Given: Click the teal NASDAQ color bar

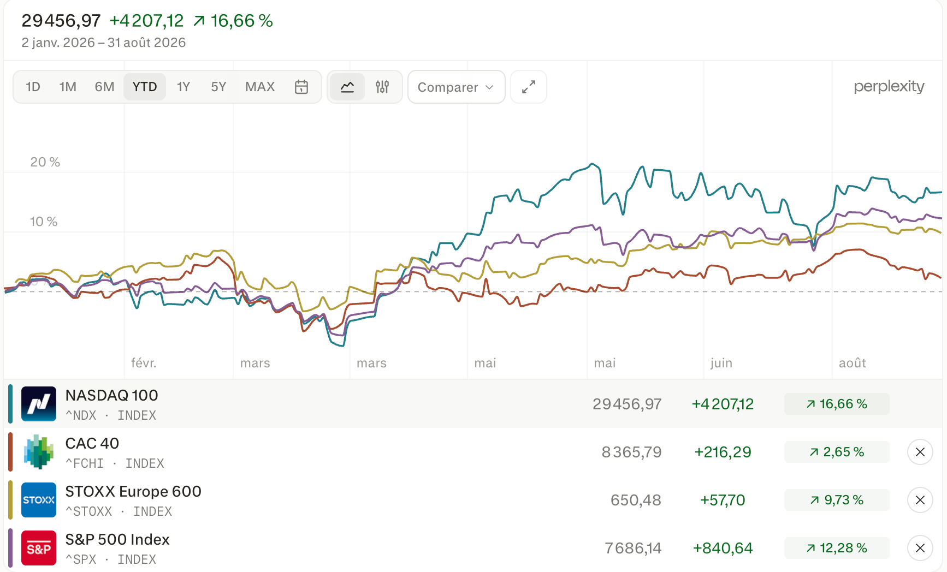Looking at the screenshot, I should (x=10, y=404).
